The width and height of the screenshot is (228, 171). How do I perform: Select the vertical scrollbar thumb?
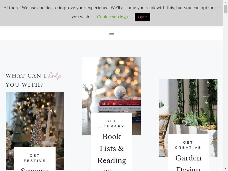click(x=225, y=9)
